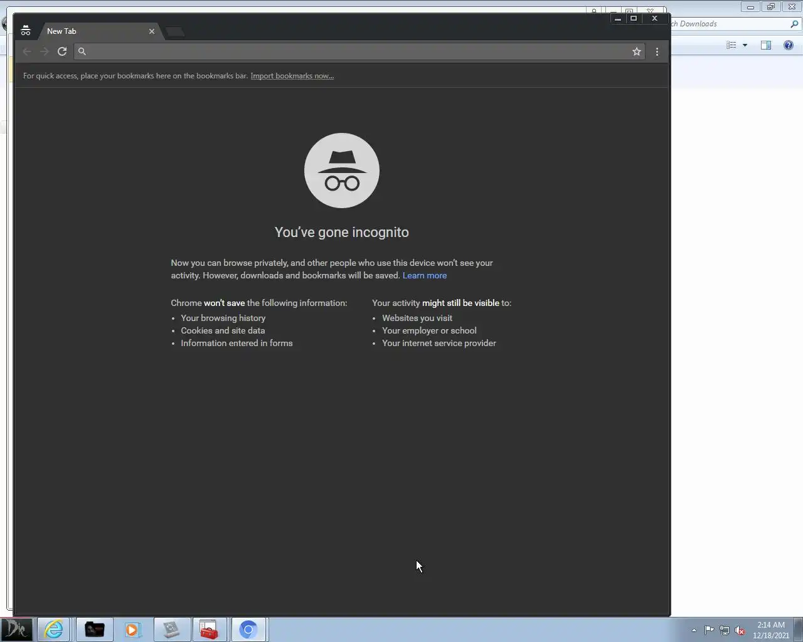Focus the Chrome address bar

click(360, 51)
